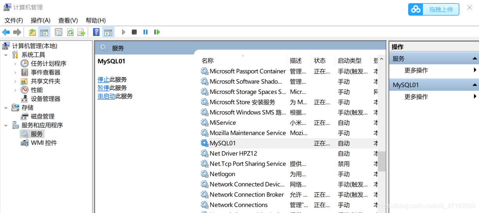Click the gray Forward arrow in toolbar
The width and height of the screenshot is (479, 213).
click(17, 32)
